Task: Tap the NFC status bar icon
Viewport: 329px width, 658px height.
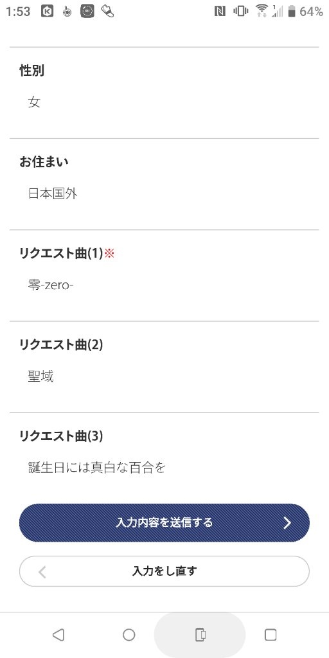Action: pyautogui.click(x=220, y=12)
